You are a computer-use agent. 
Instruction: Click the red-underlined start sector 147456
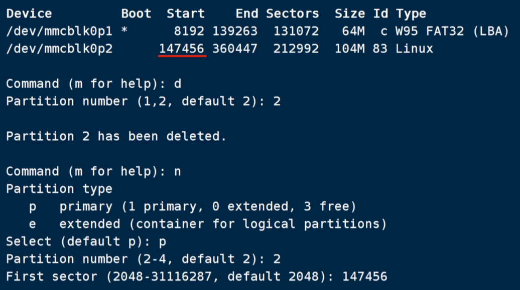point(182,49)
